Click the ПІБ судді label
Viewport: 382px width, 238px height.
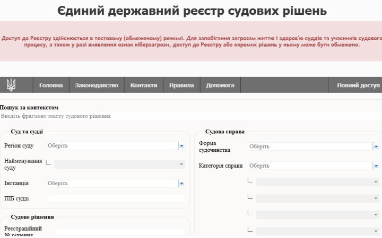pos(16,199)
